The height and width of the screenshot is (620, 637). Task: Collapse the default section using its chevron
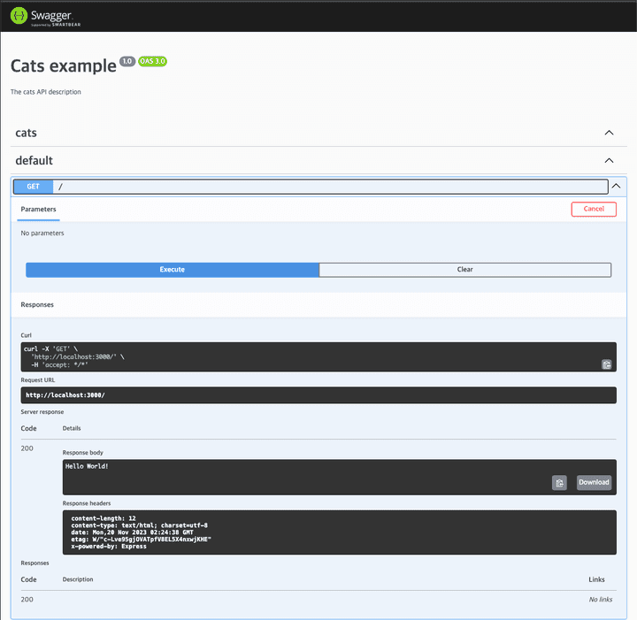(x=609, y=161)
